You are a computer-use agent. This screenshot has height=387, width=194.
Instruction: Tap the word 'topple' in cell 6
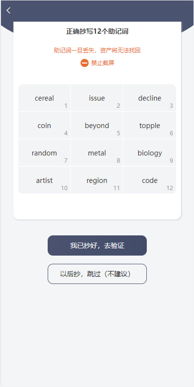tap(150, 125)
